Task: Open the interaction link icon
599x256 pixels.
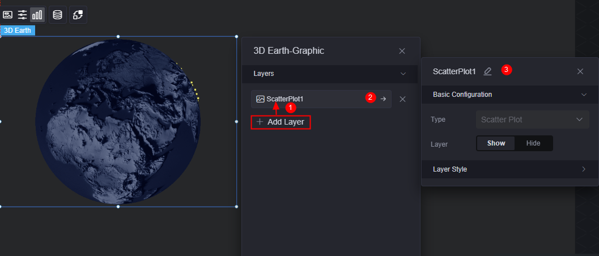Action: coord(78,15)
